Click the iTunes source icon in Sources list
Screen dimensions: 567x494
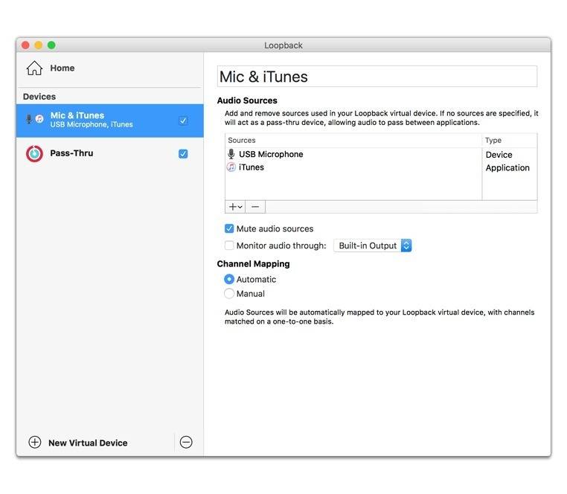pos(231,167)
